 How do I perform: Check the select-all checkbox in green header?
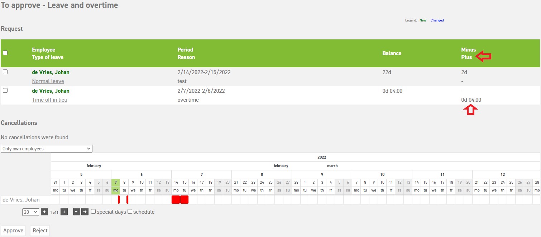coord(5,53)
